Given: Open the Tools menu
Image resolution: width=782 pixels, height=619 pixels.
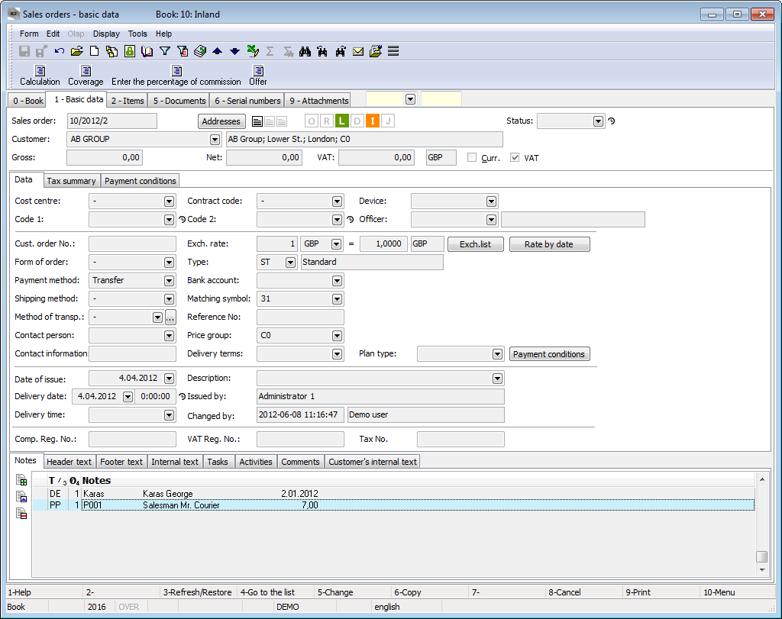Looking at the screenshot, I should coord(137,34).
